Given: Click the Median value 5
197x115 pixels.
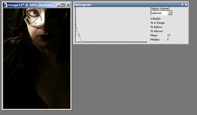Looking at the screenshot, I should point(168,40).
